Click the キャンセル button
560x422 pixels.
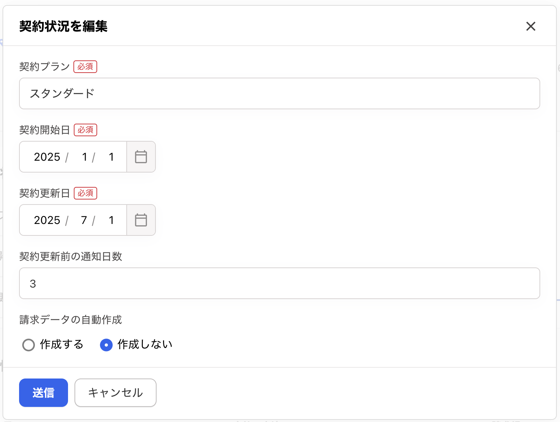pyautogui.click(x=116, y=393)
